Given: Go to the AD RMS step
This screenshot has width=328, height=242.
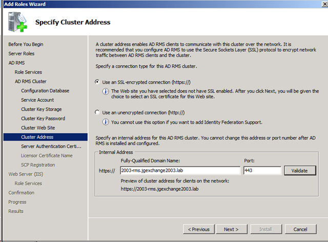Looking at the screenshot, I should (x=16, y=63).
